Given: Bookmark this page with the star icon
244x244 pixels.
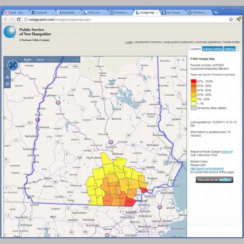Looking at the screenshot, I should (231, 20).
